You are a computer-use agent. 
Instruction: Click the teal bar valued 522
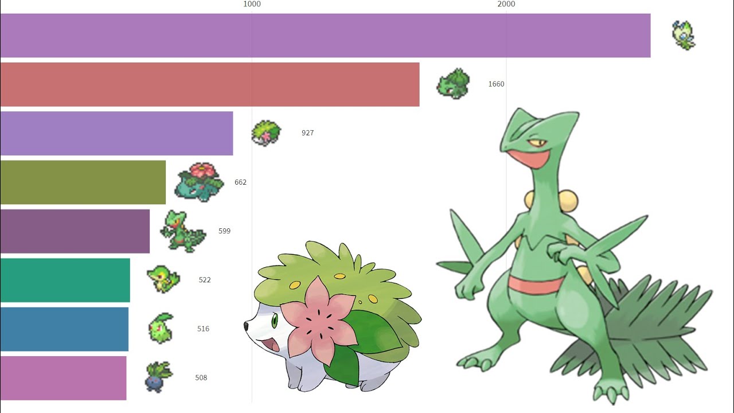pyautogui.click(x=65, y=280)
